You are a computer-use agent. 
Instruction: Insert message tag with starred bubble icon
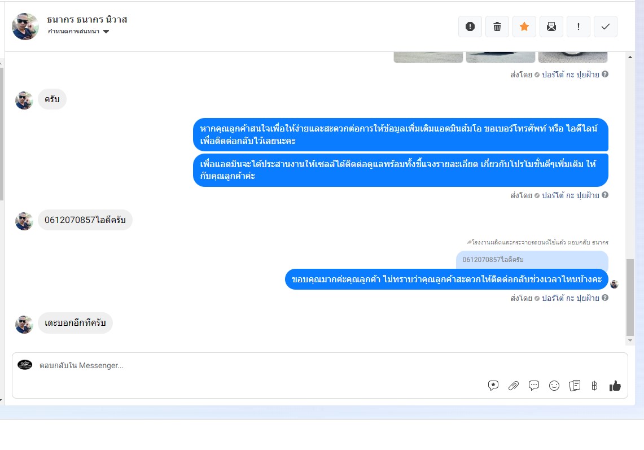tap(493, 386)
